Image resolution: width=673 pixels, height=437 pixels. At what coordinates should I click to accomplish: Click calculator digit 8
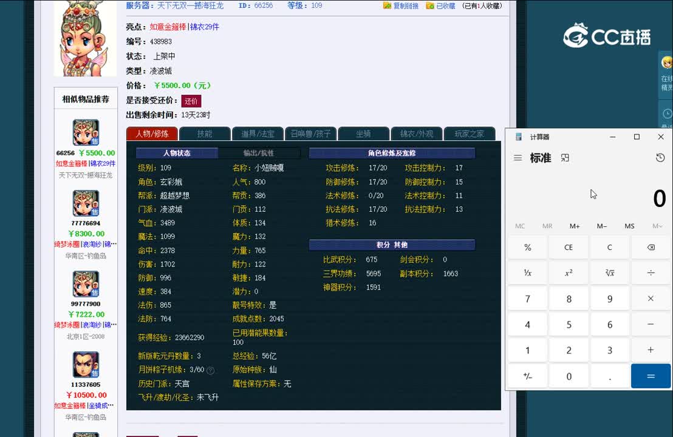[569, 299]
